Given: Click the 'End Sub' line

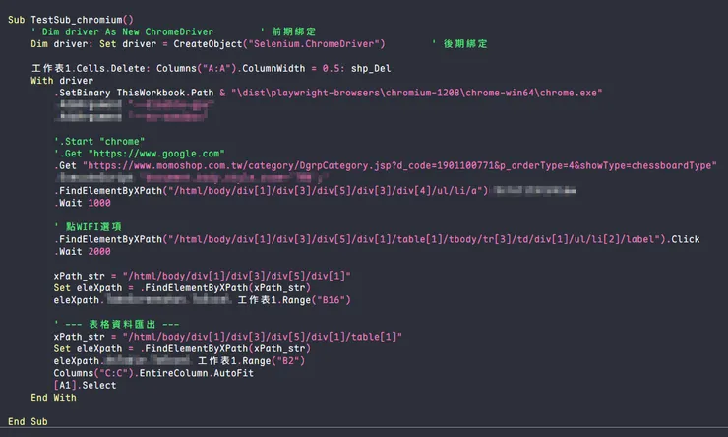Looking at the screenshot, I should pyautogui.click(x=28, y=421).
